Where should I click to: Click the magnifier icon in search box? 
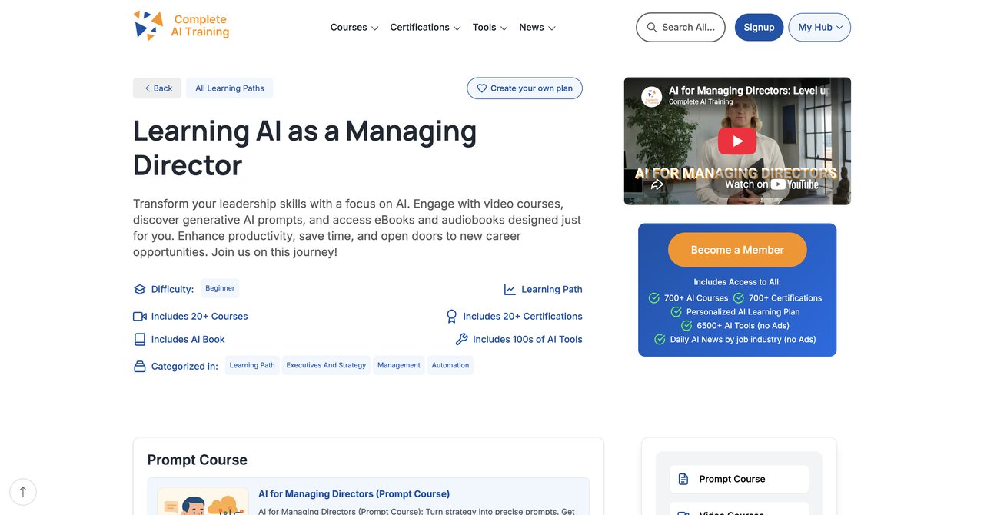(652, 27)
